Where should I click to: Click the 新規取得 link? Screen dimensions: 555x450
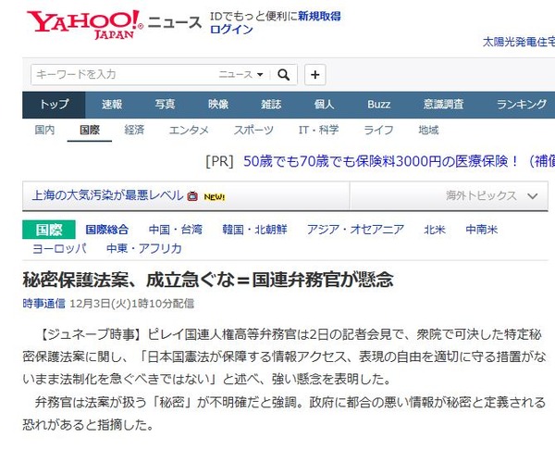pos(319,17)
